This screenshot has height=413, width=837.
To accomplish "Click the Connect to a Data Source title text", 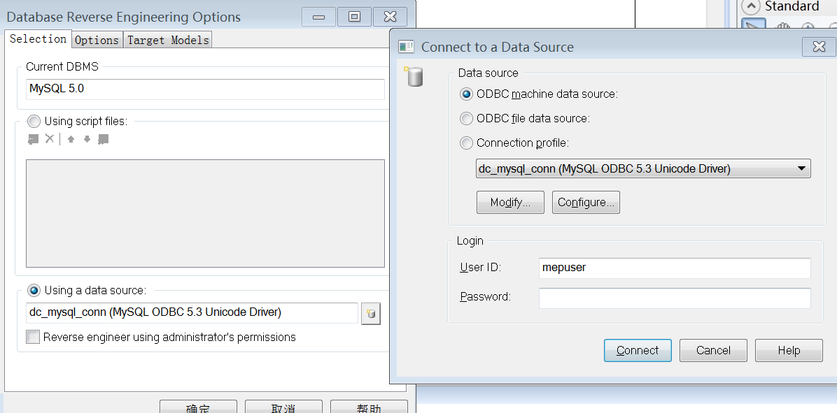I will pyautogui.click(x=498, y=48).
